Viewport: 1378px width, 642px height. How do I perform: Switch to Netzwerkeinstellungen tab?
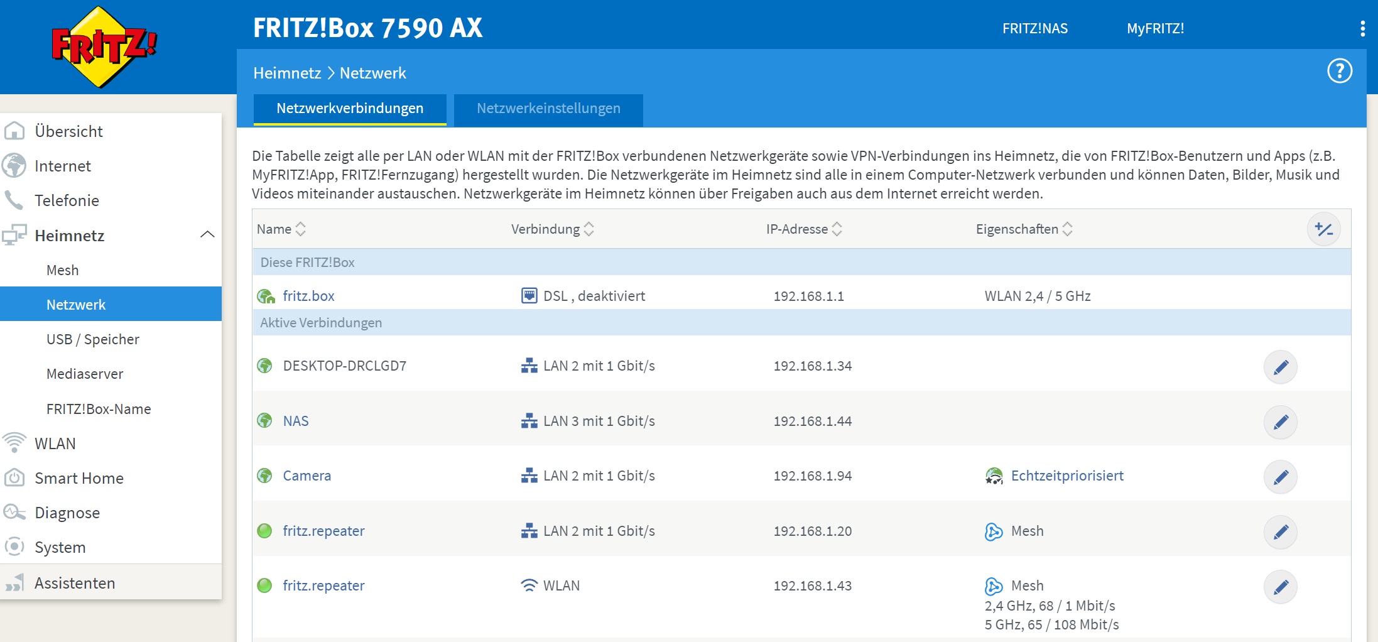click(x=548, y=110)
